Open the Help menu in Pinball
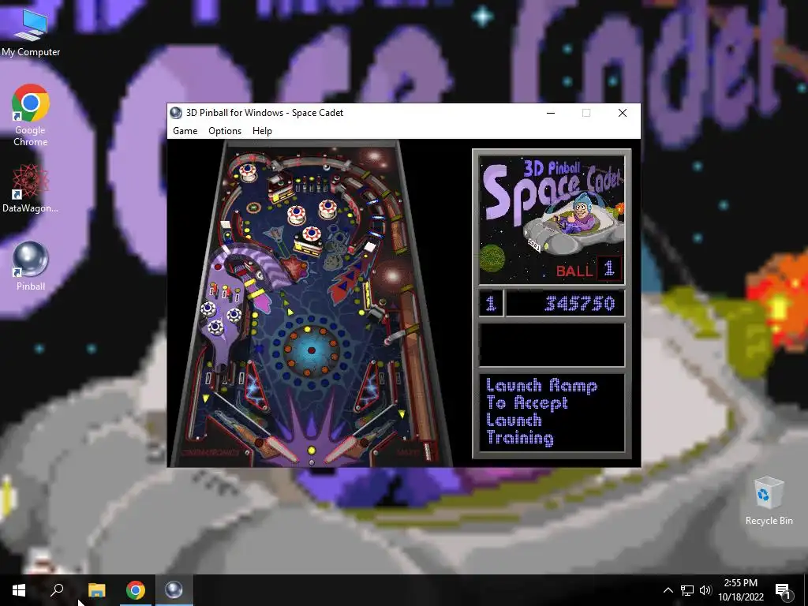Image resolution: width=808 pixels, height=606 pixels. coord(262,131)
